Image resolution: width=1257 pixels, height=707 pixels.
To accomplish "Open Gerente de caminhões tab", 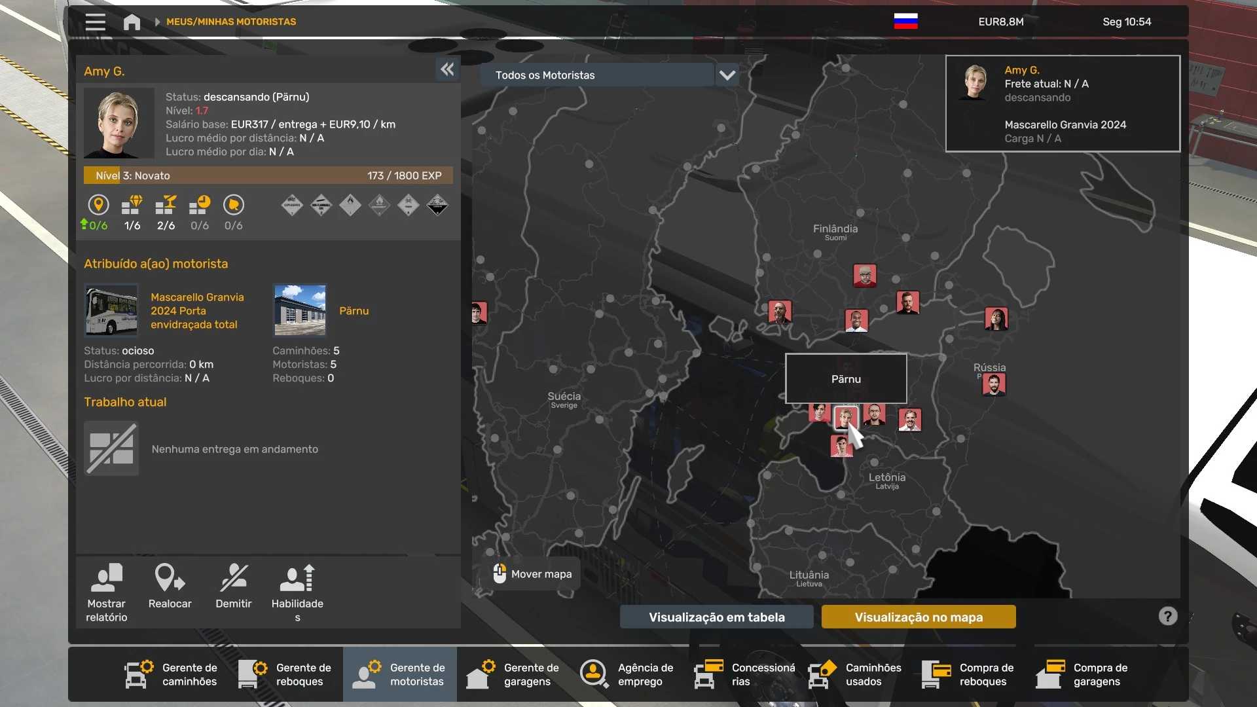I will 172,674.
